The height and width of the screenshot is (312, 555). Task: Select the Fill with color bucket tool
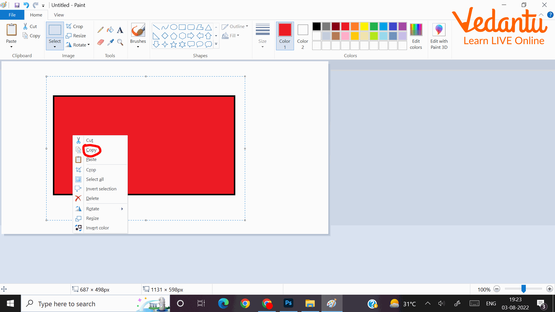coord(110,30)
